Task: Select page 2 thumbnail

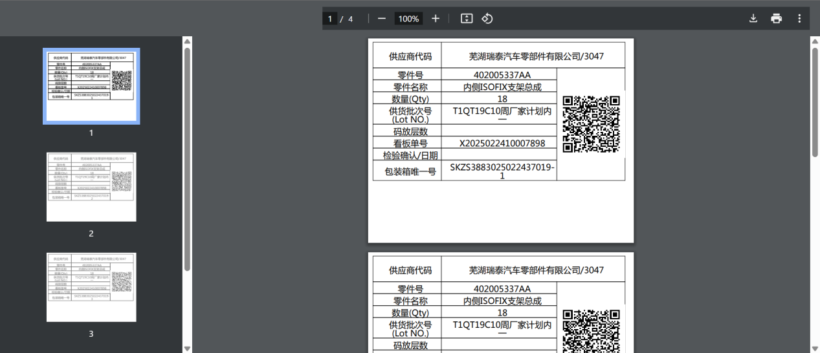Action: coord(91,187)
